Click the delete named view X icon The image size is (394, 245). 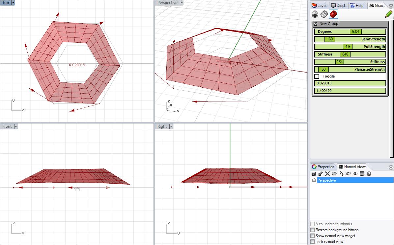pos(327,174)
